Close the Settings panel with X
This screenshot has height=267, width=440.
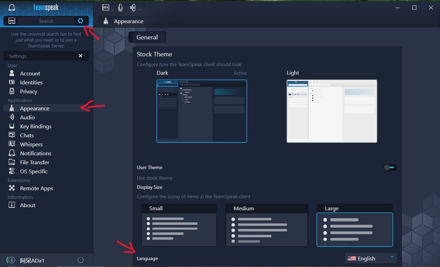81,56
